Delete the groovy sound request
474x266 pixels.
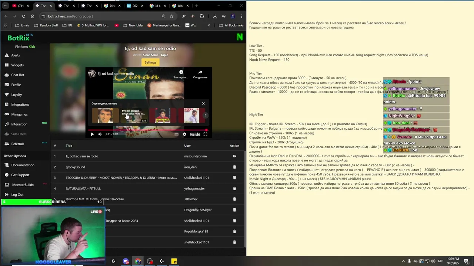pos(234,167)
